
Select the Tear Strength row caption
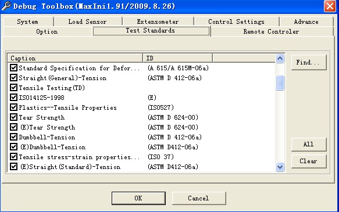pyautogui.click(x=42, y=117)
